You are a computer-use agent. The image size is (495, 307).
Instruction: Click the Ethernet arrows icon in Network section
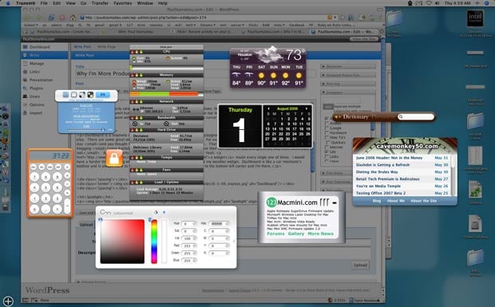136,109
